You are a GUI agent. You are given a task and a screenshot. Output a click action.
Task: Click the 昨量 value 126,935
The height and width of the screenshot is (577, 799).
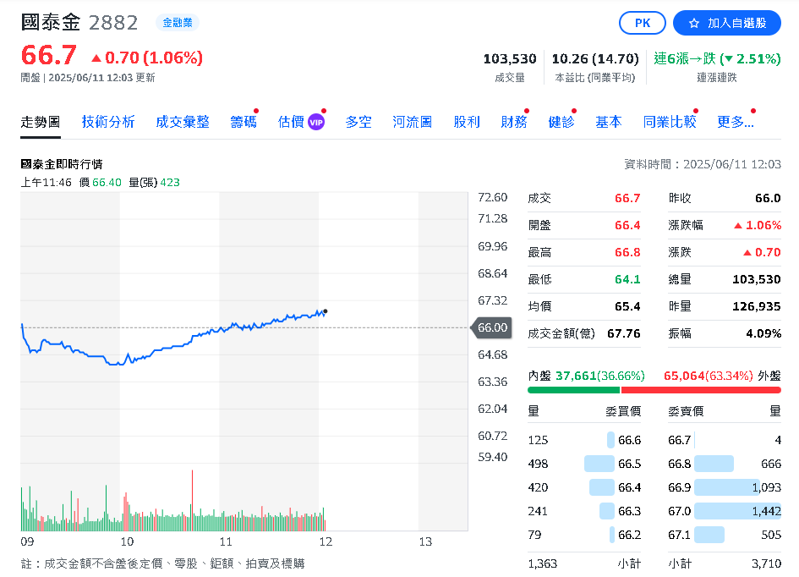point(757,306)
